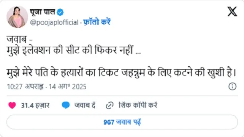Click the जवाब - opening line
This screenshot has width=244, height=137.
pyautogui.click(x=20, y=39)
